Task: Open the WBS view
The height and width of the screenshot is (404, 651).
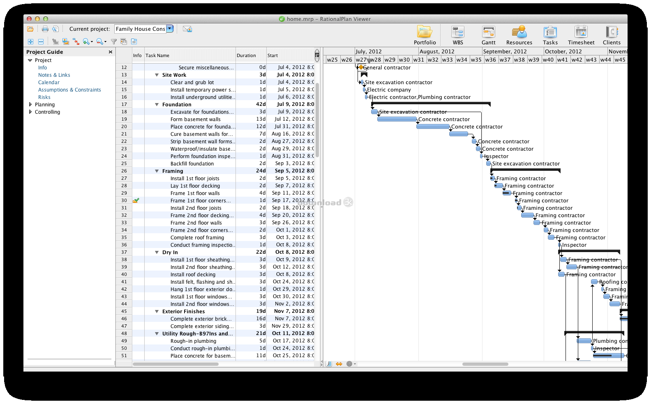Action: (x=457, y=35)
